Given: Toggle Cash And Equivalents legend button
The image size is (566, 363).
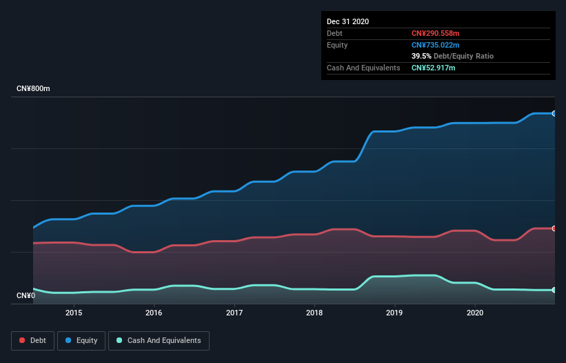Looking at the screenshot, I should pos(159,341).
